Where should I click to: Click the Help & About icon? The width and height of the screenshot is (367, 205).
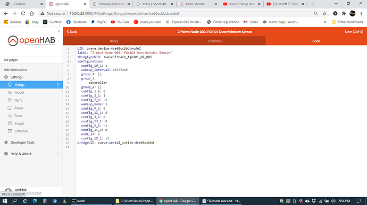(6, 154)
